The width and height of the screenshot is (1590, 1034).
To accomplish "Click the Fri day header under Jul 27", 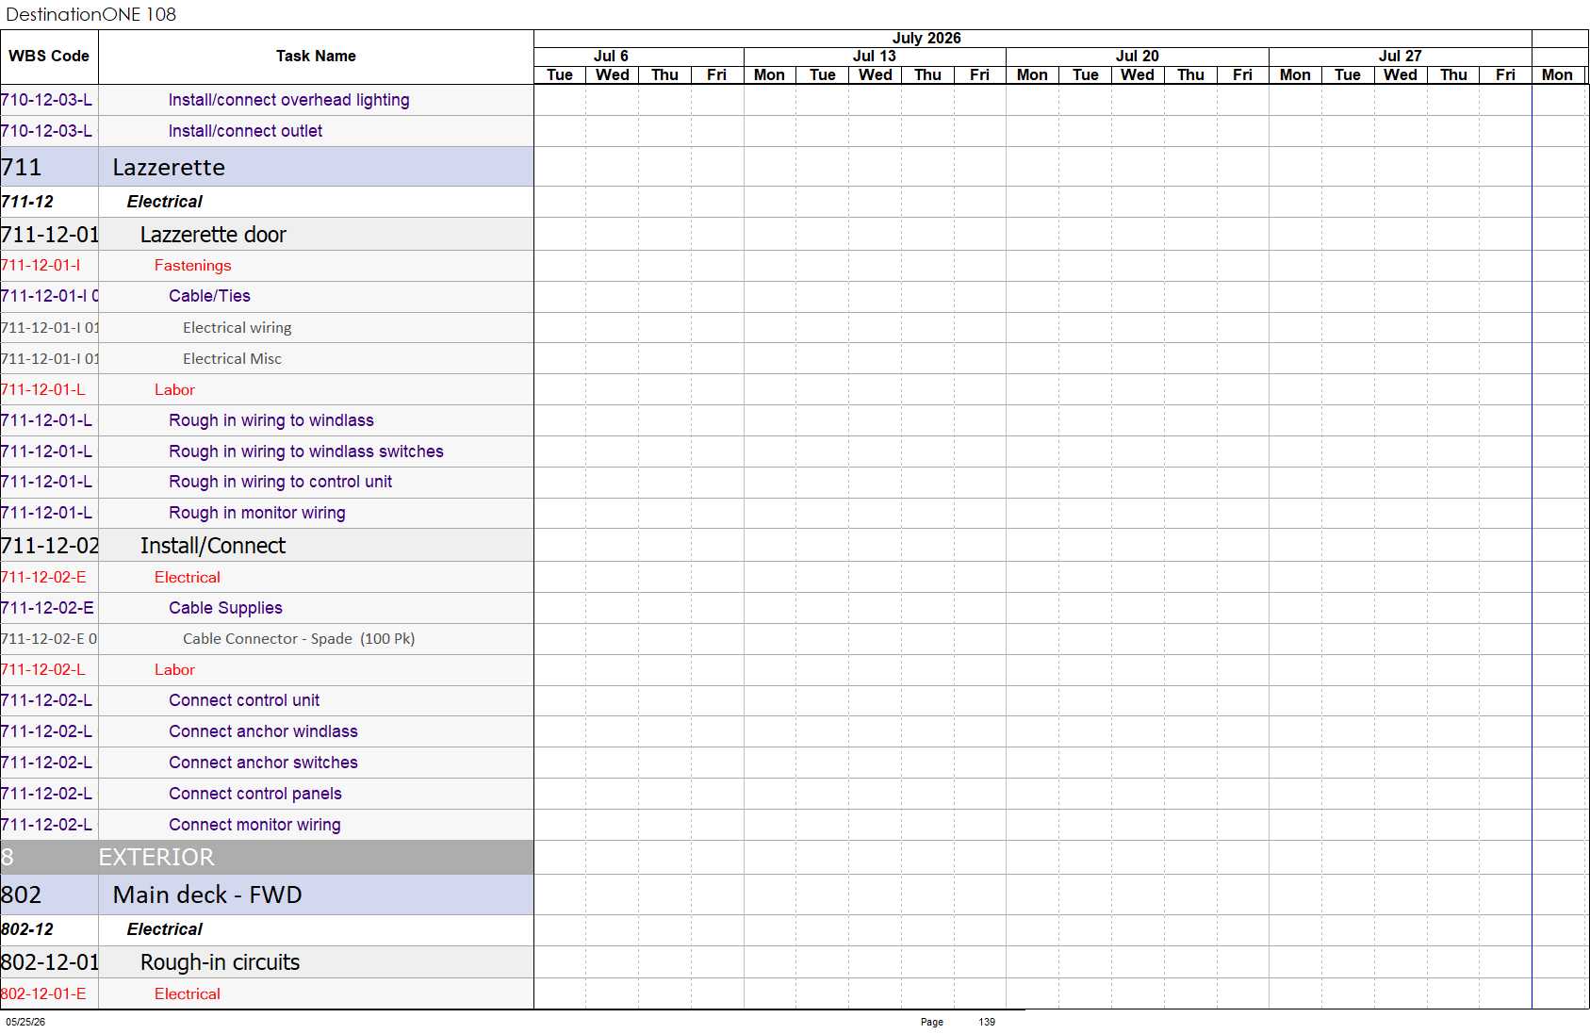I will click(x=1505, y=75).
